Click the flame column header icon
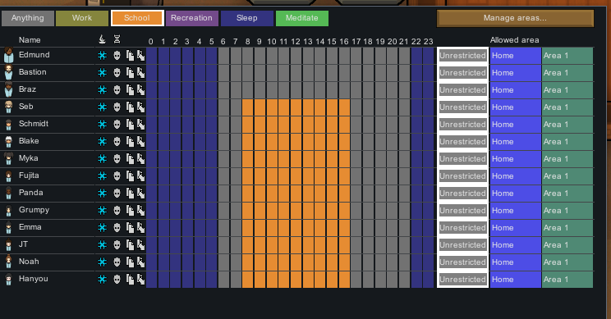This screenshot has height=319, width=611. point(102,39)
